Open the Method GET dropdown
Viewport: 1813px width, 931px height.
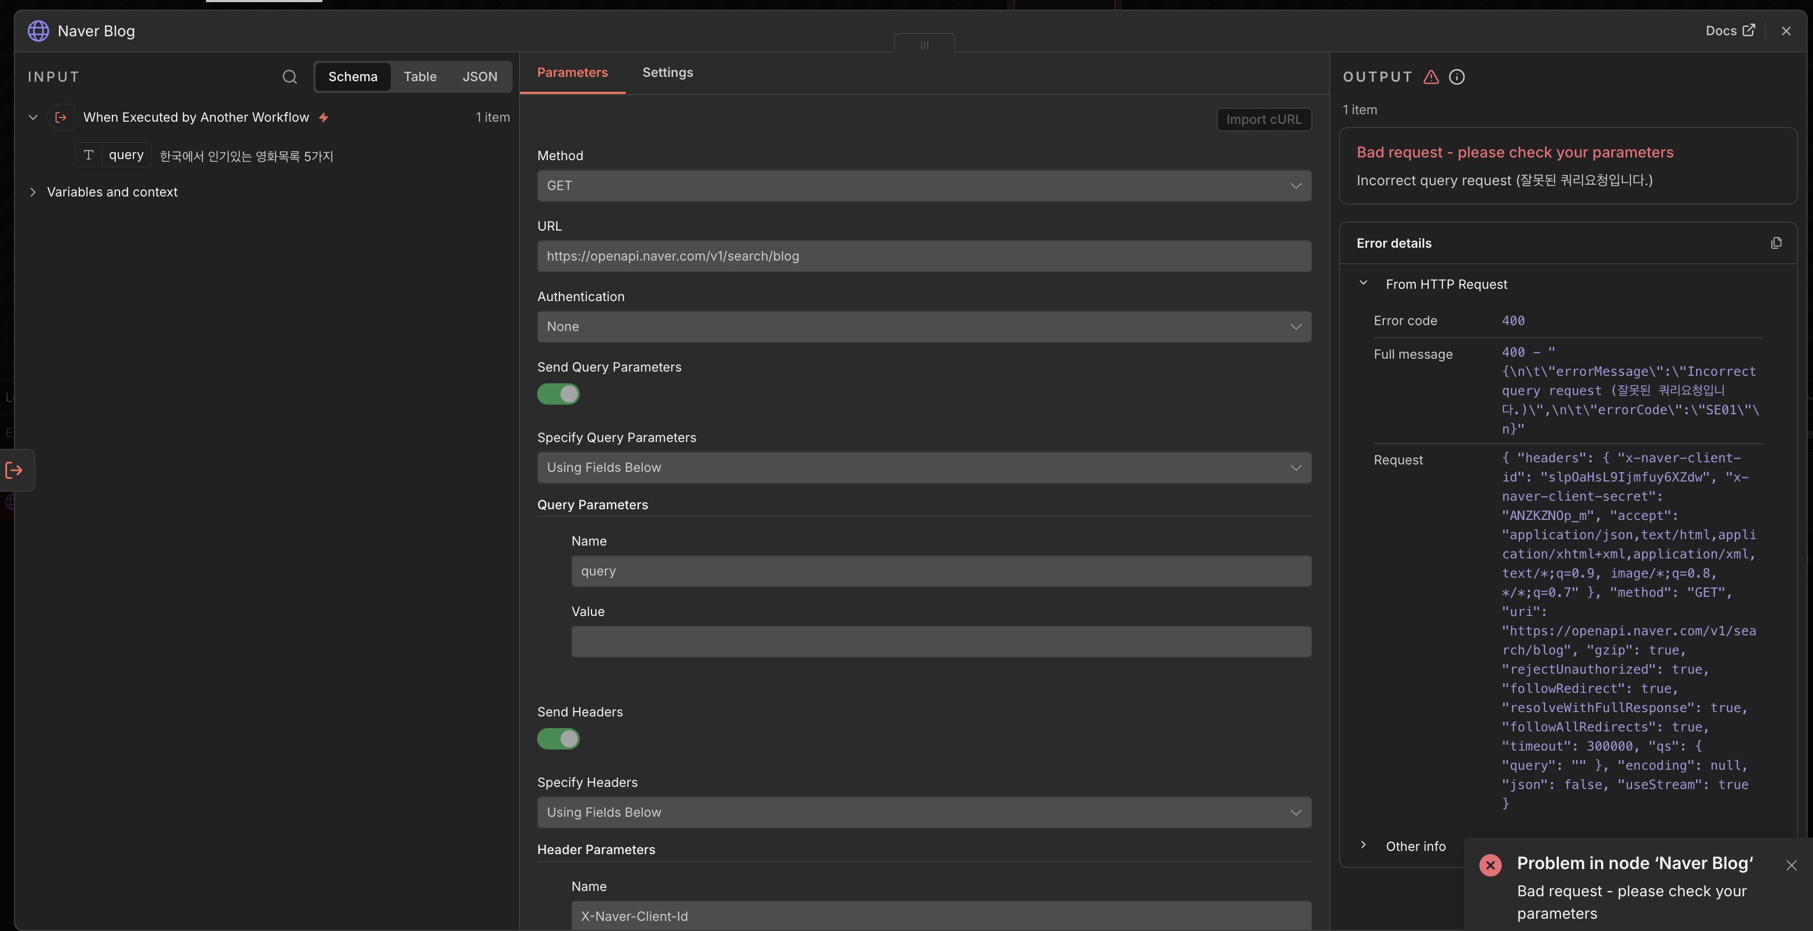tap(924, 186)
